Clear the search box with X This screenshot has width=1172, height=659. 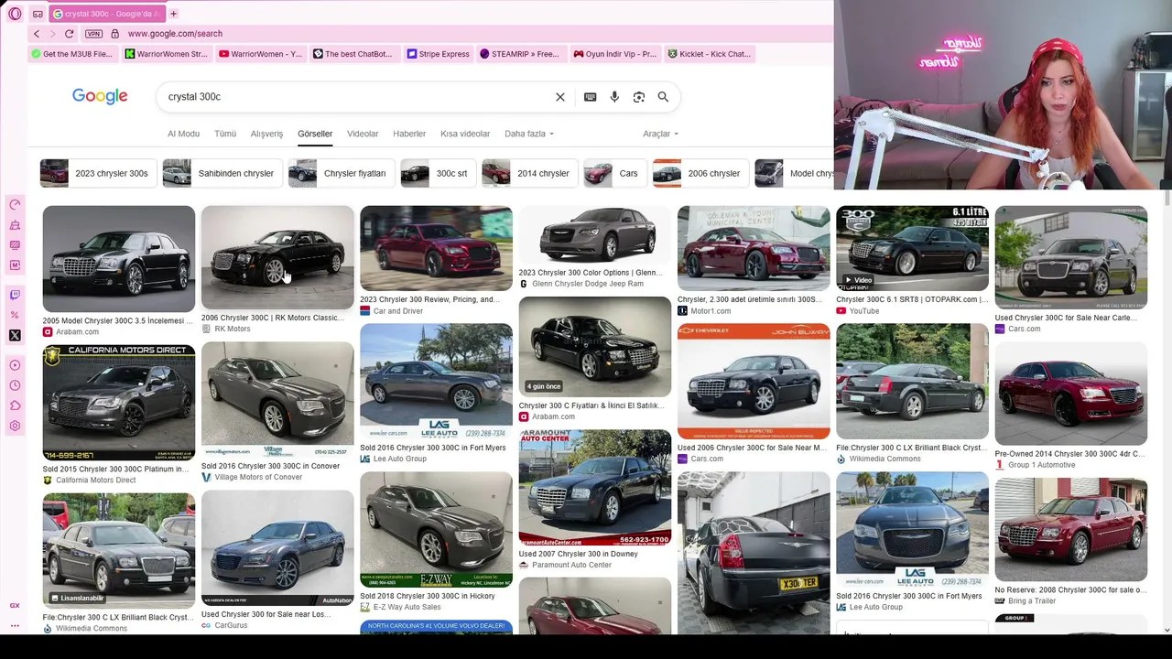click(x=560, y=97)
